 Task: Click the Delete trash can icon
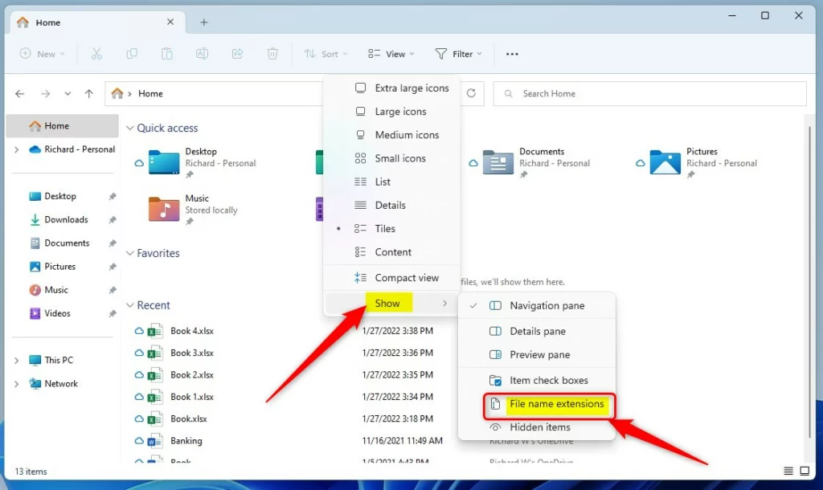coord(273,54)
